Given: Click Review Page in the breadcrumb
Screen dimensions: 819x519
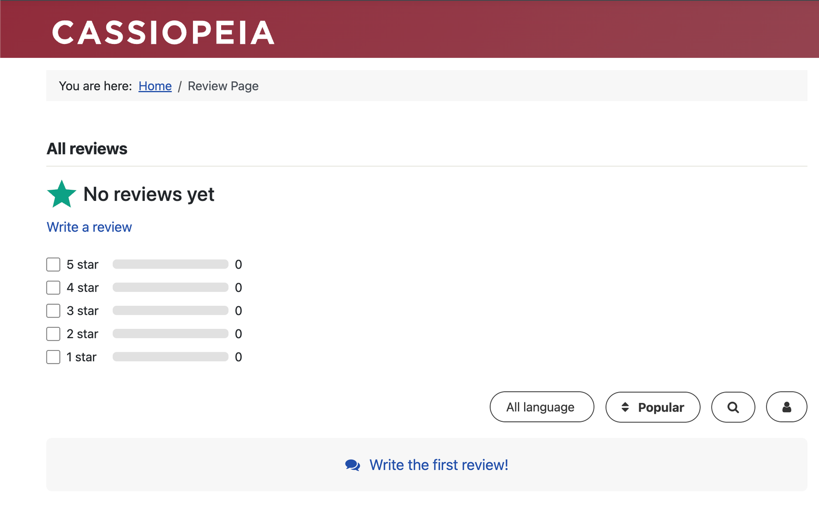Looking at the screenshot, I should point(223,86).
